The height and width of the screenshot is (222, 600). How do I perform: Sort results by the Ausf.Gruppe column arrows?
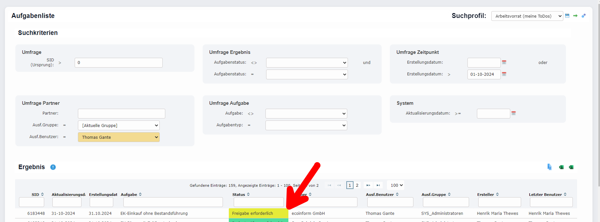pyautogui.click(x=449, y=194)
